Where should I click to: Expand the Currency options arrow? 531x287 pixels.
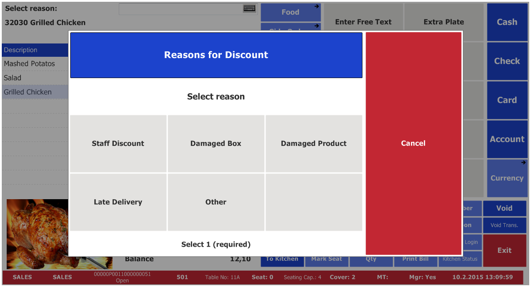click(523, 162)
